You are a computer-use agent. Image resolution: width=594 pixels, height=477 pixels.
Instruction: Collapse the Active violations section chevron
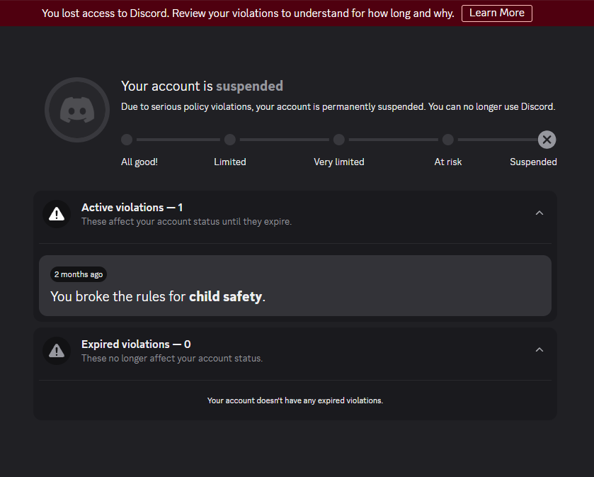[x=539, y=213]
